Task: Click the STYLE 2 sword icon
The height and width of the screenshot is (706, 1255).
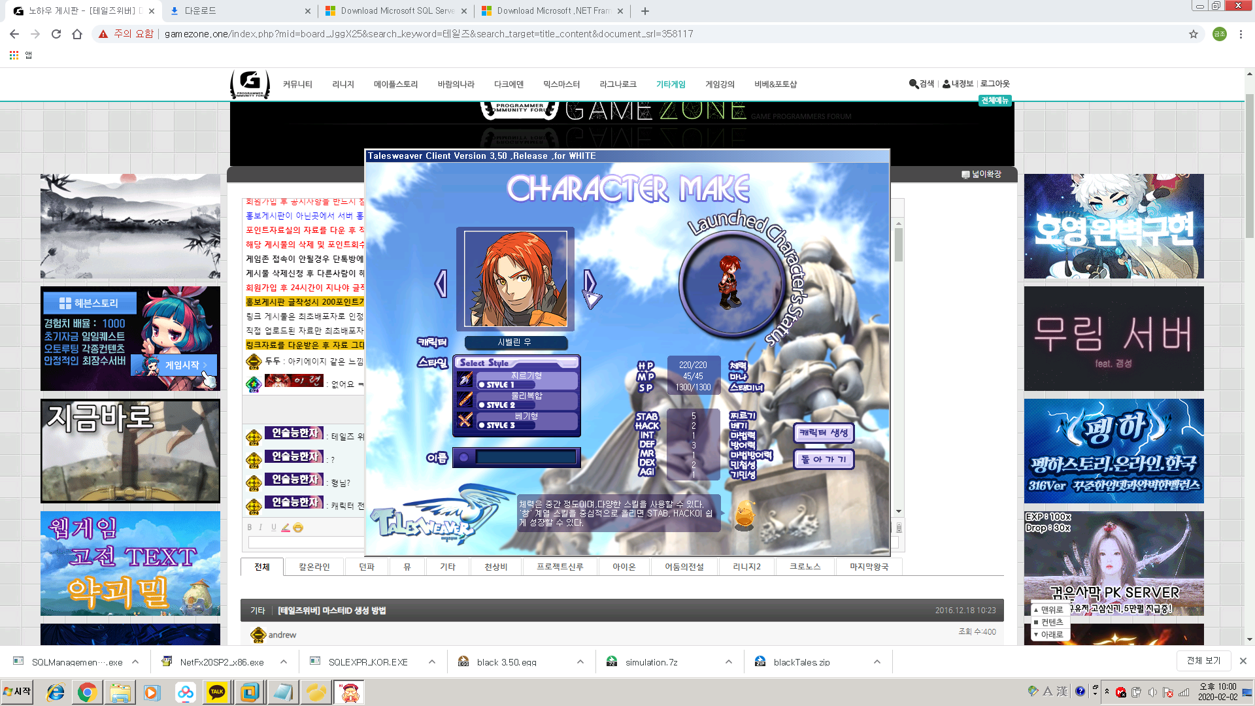Action: pyautogui.click(x=465, y=399)
